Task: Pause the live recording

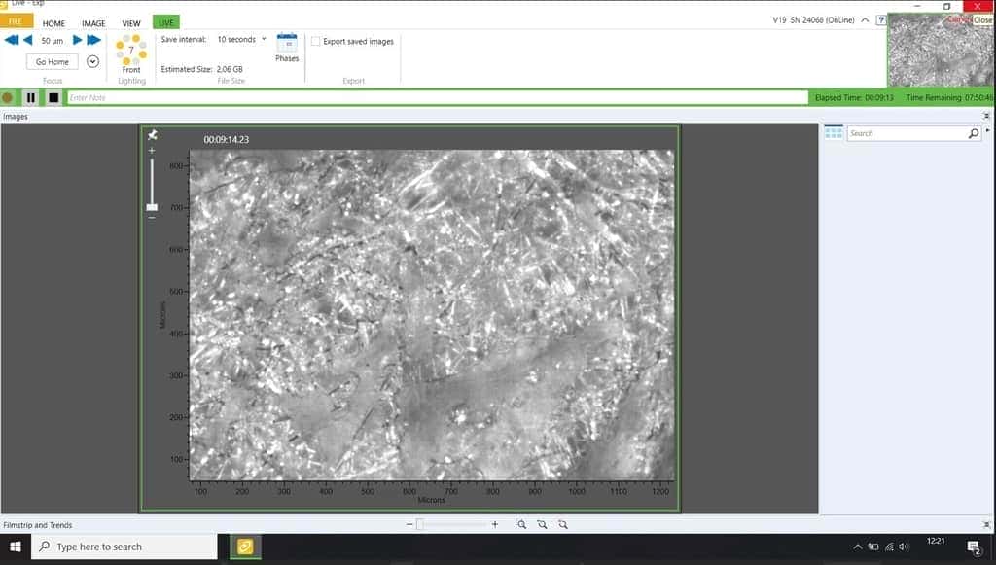Action: click(31, 97)
